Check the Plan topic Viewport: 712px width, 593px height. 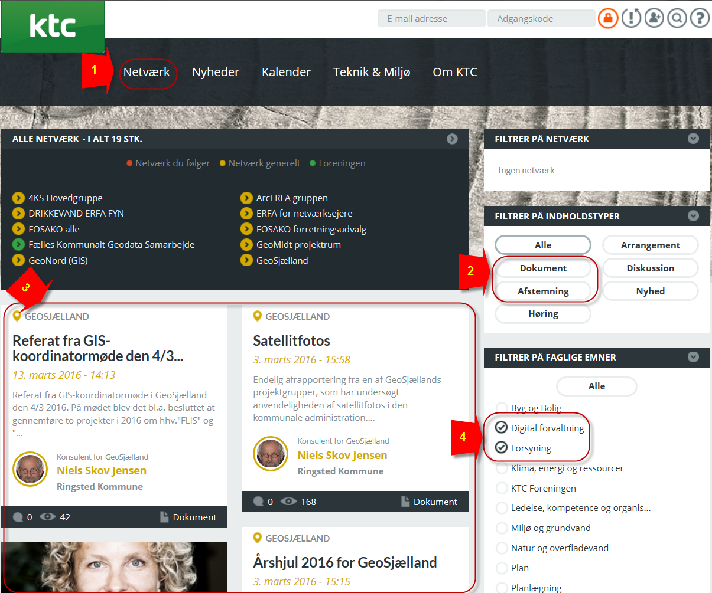502,568
